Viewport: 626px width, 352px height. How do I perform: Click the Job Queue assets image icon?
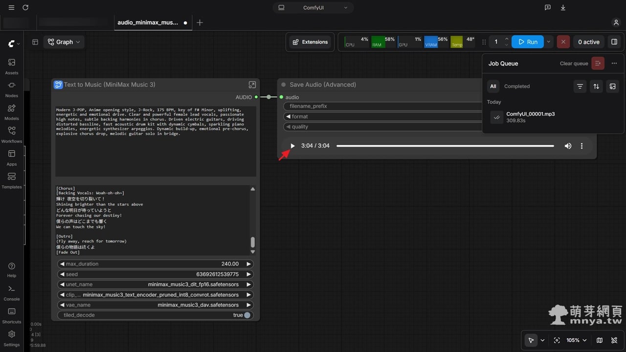[x=612, y=87]
